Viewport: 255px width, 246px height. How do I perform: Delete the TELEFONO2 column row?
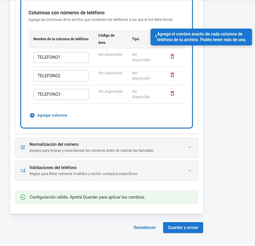[172, 75]
